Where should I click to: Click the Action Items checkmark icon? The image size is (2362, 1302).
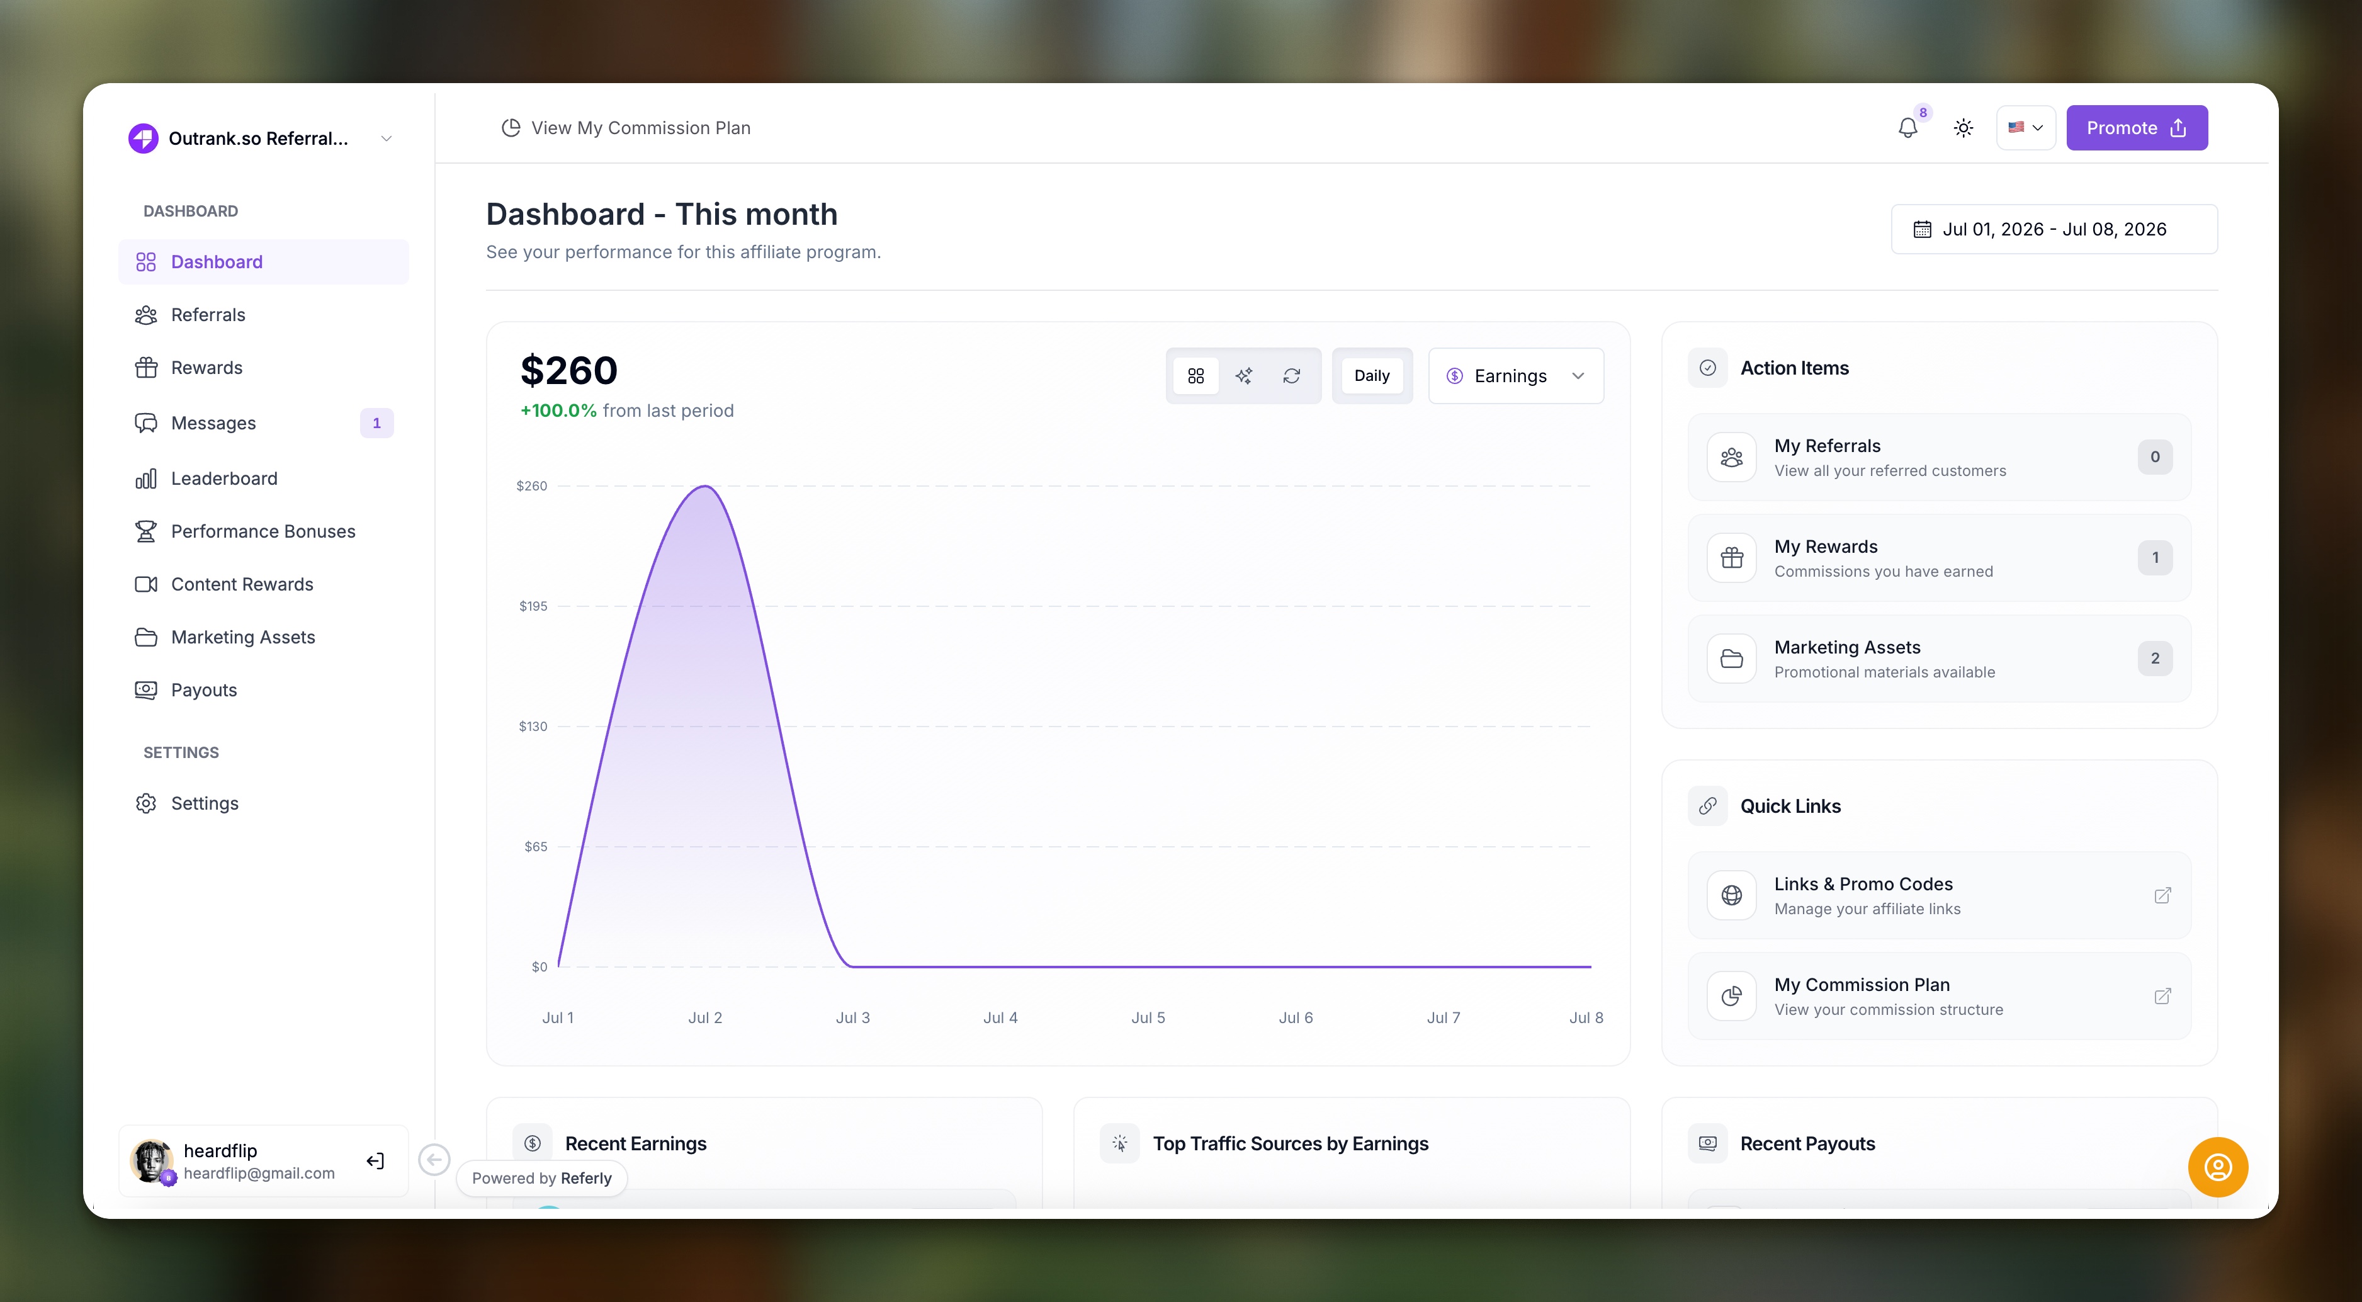click(x=1707, y=368)
